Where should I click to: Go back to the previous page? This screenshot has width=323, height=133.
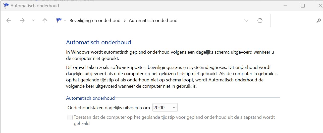coord(9,21)
